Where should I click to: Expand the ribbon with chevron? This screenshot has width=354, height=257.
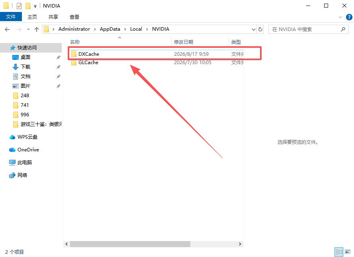click(340, 17)
